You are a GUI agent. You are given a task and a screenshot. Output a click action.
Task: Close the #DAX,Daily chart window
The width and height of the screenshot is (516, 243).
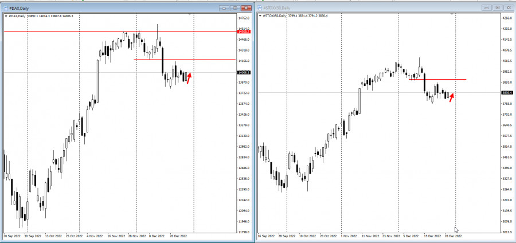point(246,8)
